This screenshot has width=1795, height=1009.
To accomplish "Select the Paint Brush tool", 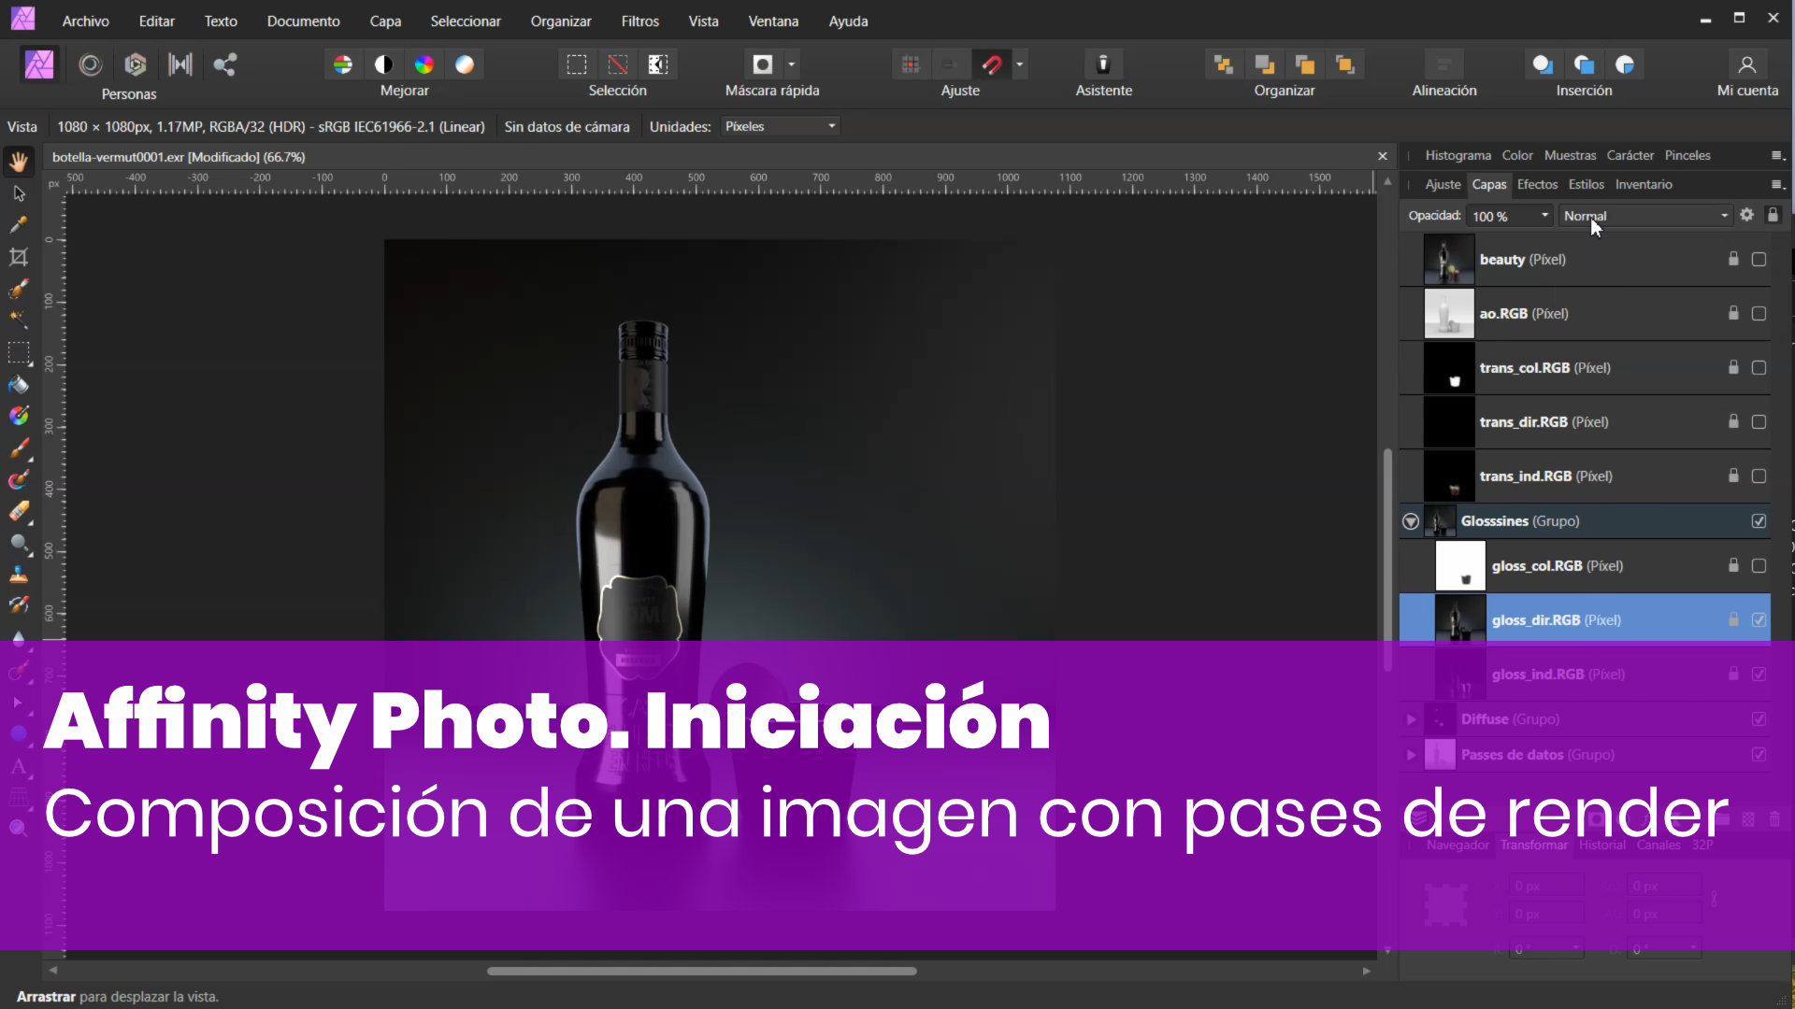I will (x=19, y=448).
